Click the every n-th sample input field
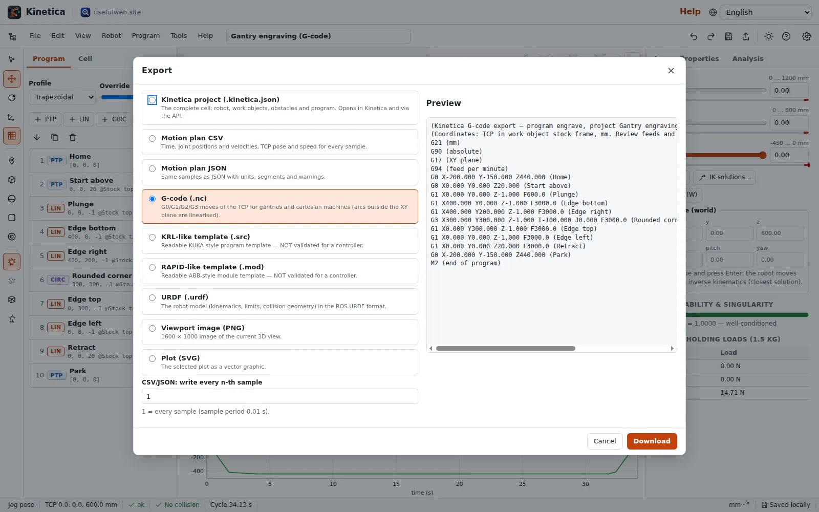 279,396
